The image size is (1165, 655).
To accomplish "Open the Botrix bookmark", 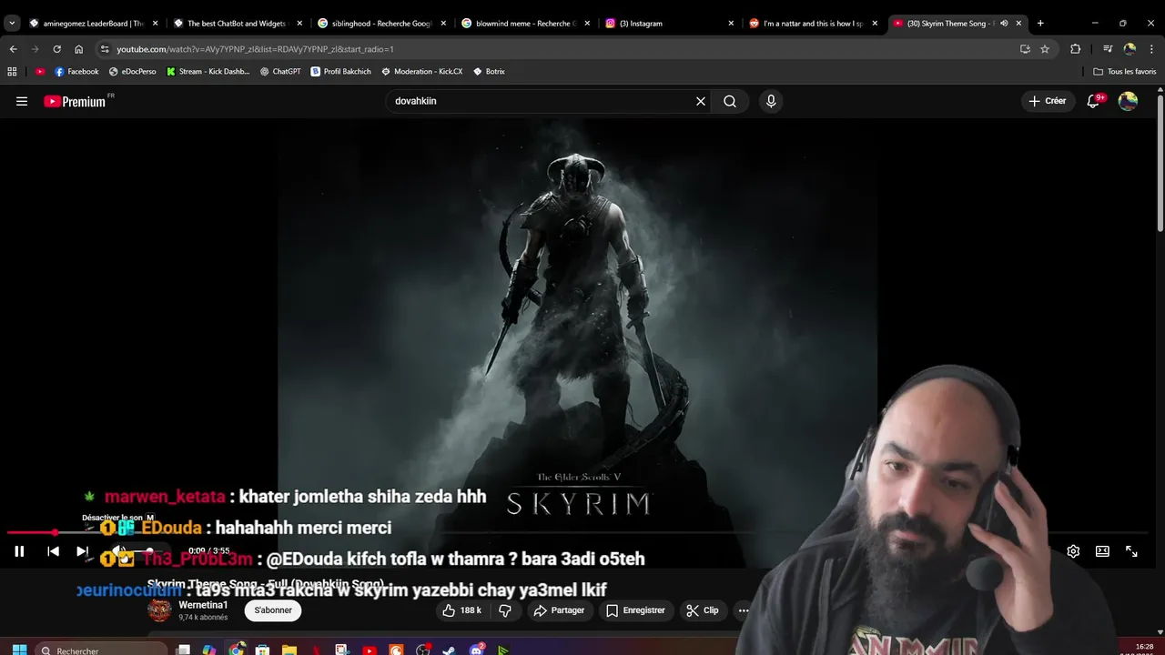I will [x=490, y=71].
